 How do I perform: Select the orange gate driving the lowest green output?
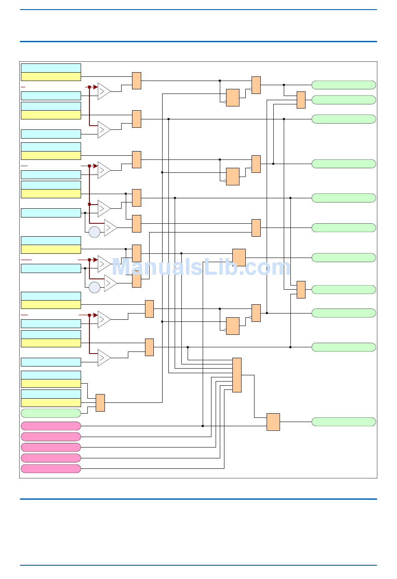(x=273, y=422)
